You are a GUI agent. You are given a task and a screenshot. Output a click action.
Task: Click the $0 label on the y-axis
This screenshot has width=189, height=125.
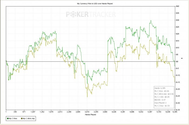(x=178, y=61)
